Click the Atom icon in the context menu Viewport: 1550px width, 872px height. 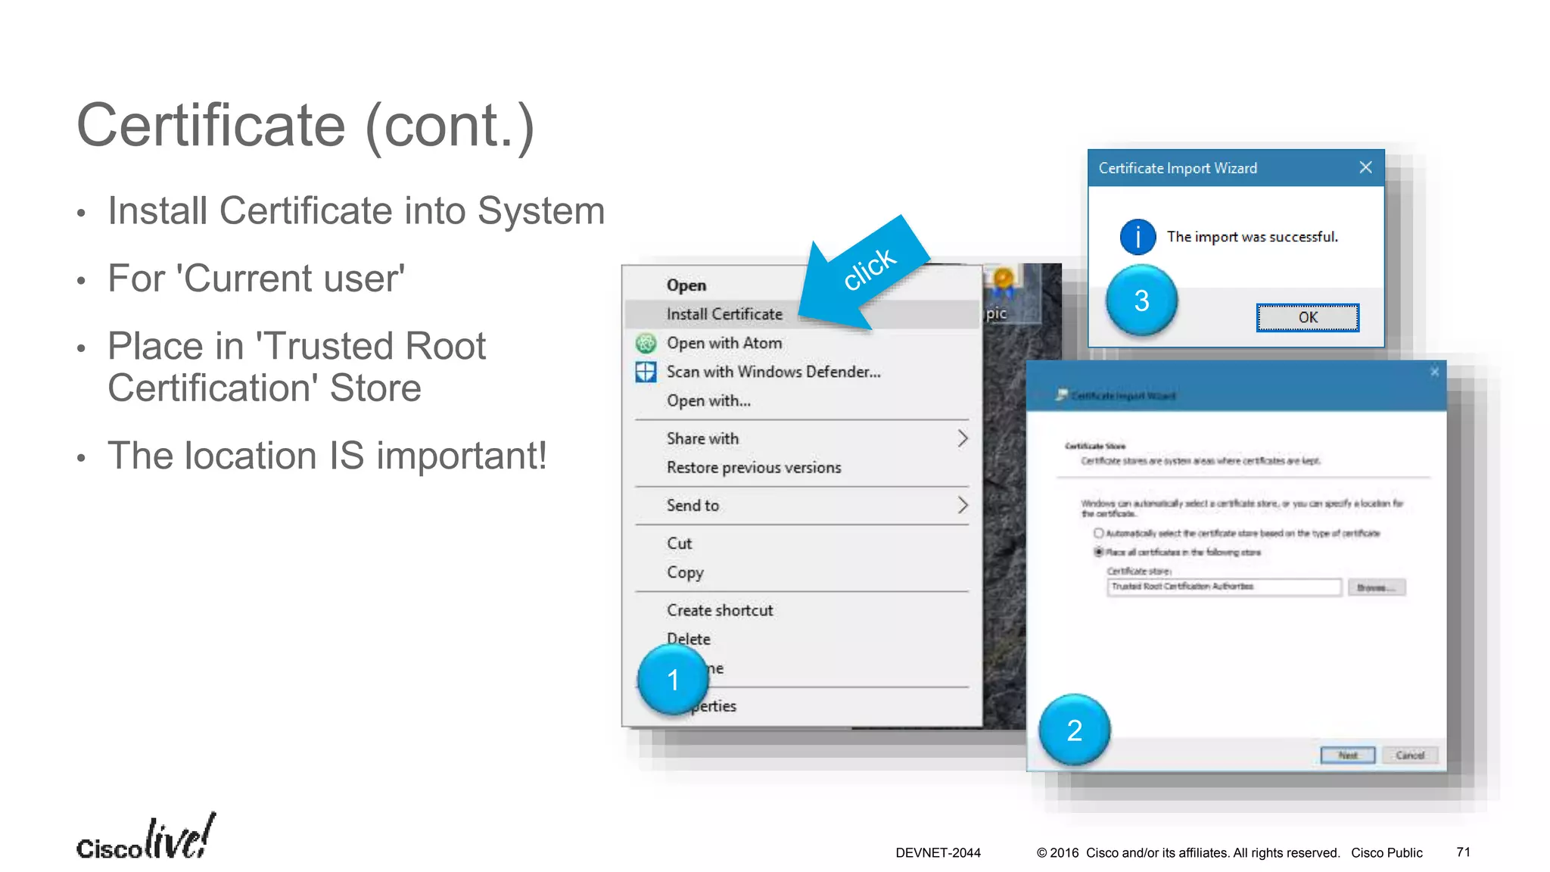646,344
